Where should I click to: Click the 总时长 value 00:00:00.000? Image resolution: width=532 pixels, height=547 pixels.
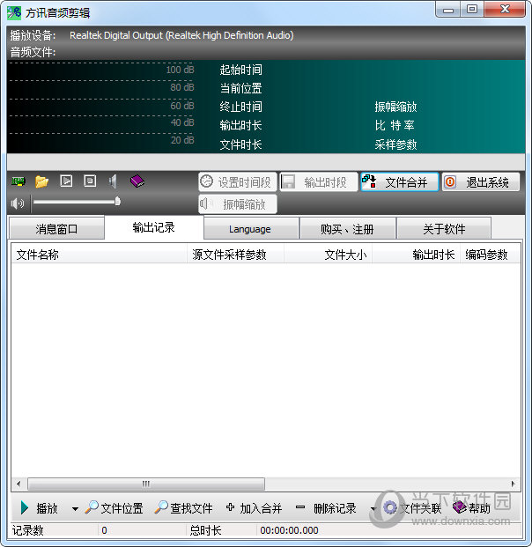pyautogui.click(x=289, y=530)
